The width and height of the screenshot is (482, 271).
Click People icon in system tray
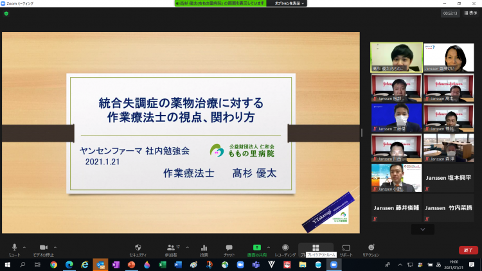tap(388, 265)
